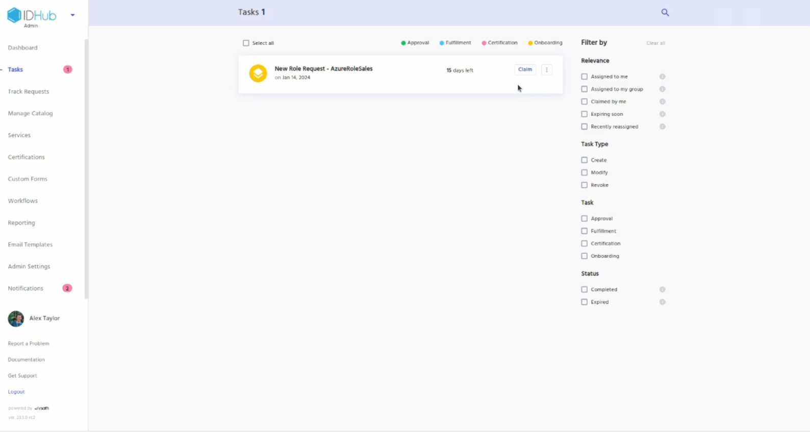Click Clear all filters link

(x=655, y=43)
